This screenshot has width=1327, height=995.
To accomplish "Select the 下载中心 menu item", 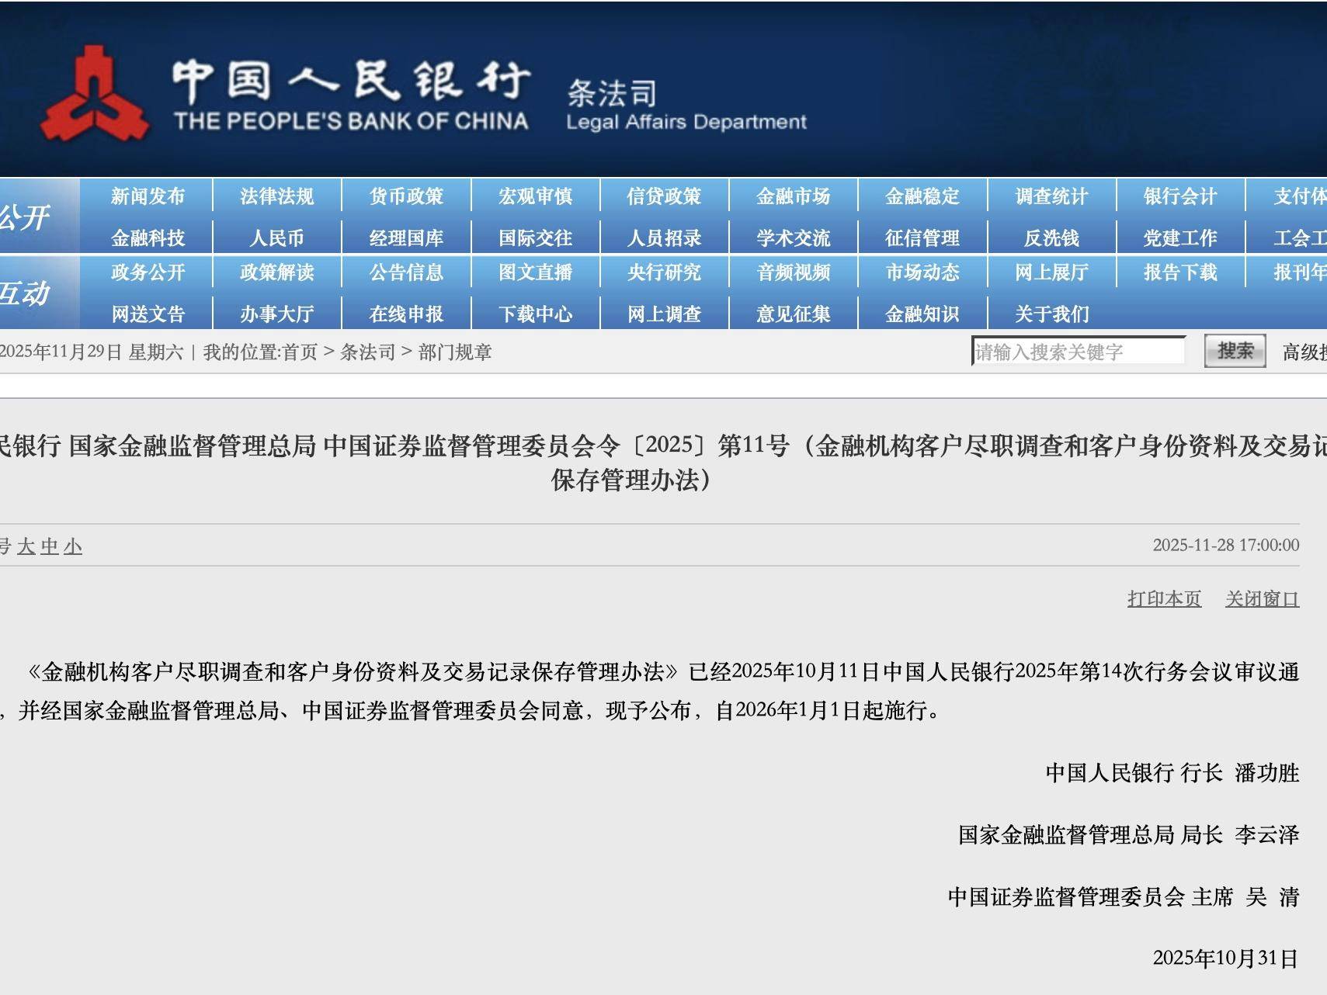I will [535, 314].
